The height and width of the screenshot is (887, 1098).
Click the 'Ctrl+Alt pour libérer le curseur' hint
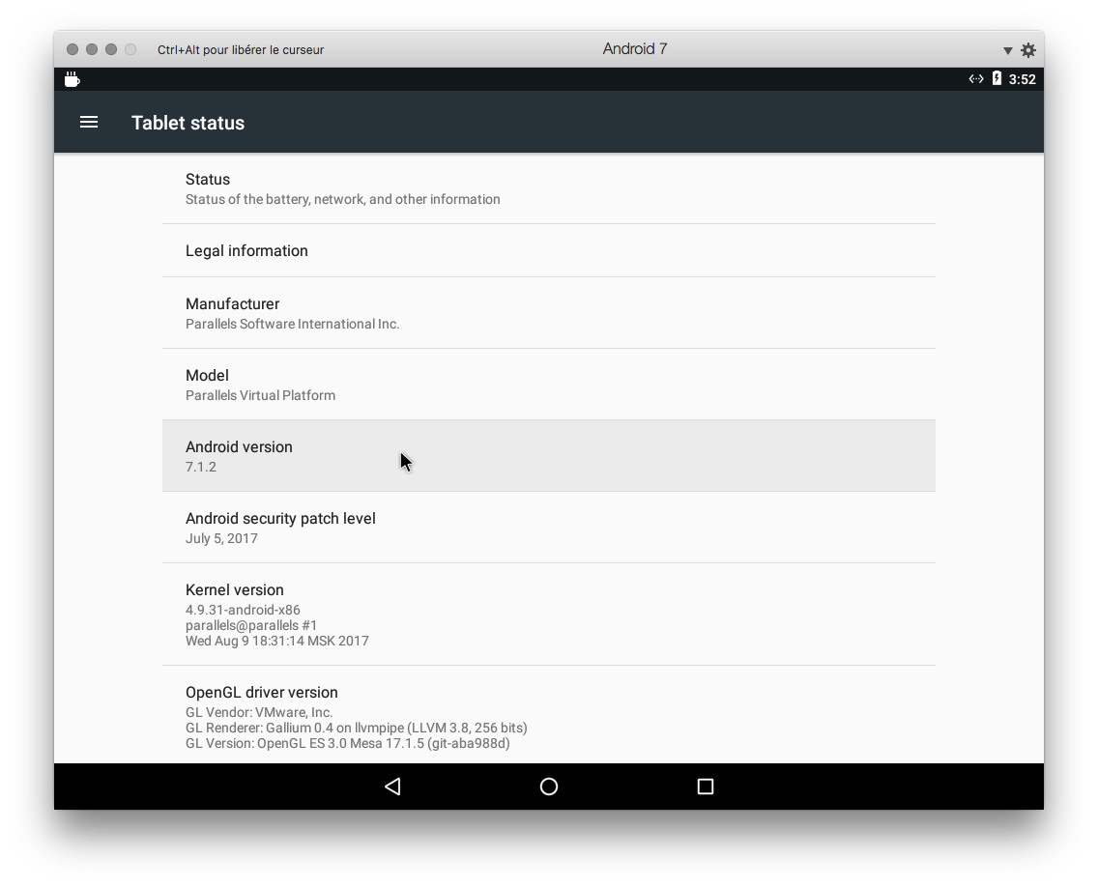pos(240,49)
